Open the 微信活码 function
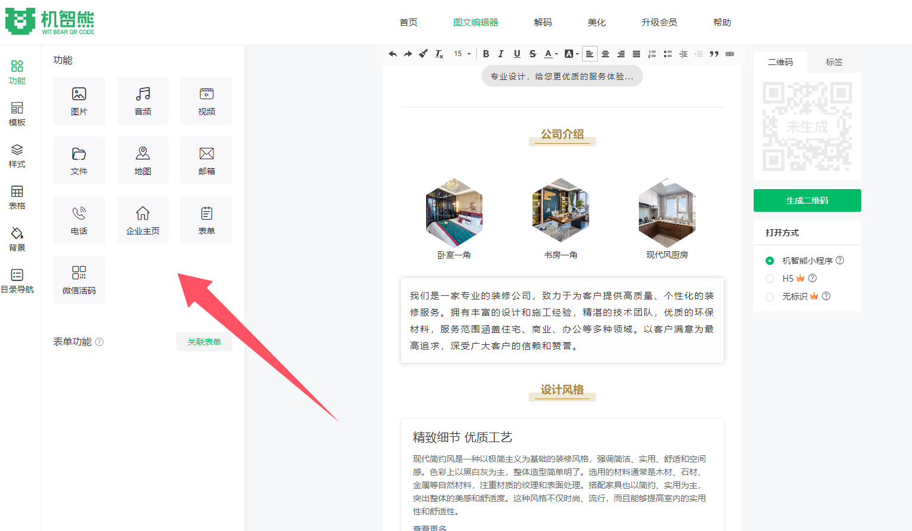 tap(79, 280)
